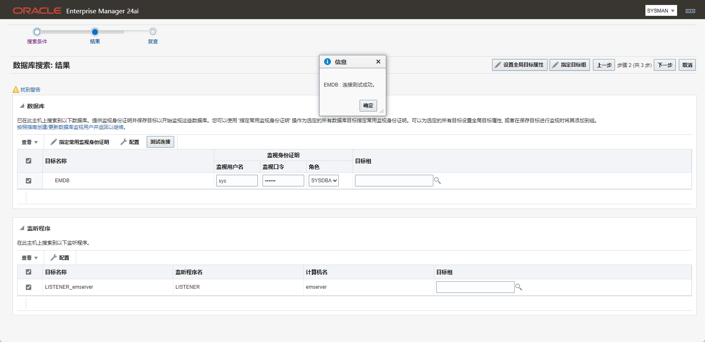The width and height of the screenshot is (705, 342).
Task: Collapse the 数据库 section
Action: tap(22, 106)
